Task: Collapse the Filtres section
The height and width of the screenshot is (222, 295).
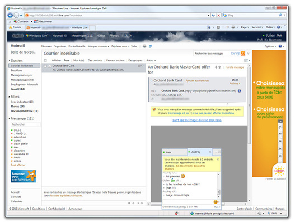Action: pyautogui.click(x=10, y=96)
